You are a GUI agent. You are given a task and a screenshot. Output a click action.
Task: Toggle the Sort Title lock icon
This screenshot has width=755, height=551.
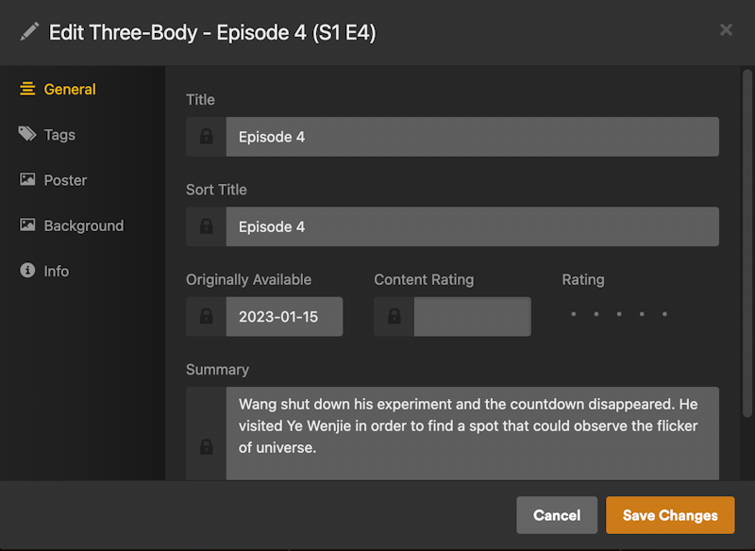[206, 226]
